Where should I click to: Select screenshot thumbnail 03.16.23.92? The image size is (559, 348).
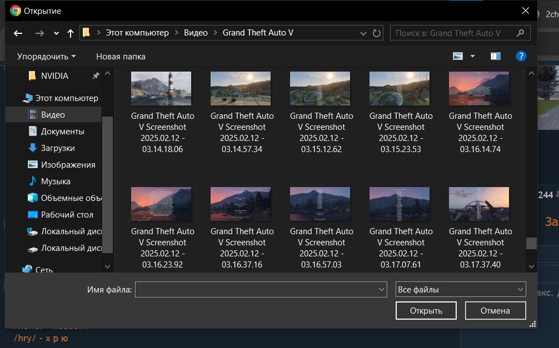[161, 204]
